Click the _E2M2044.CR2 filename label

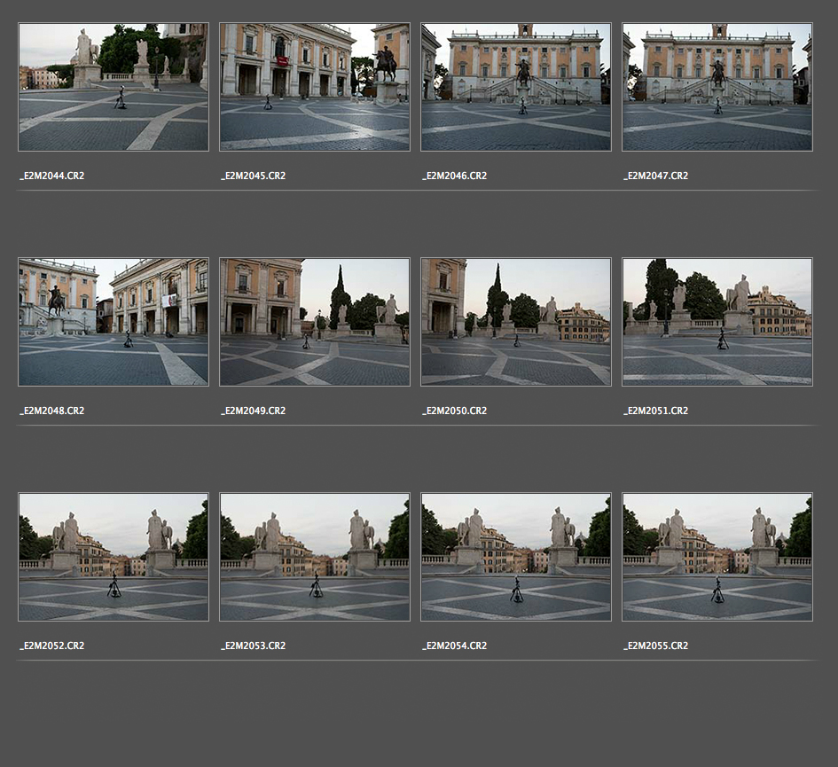pos(52,176)
